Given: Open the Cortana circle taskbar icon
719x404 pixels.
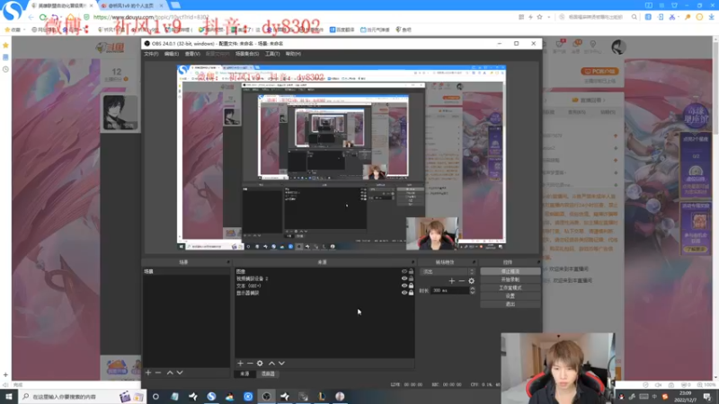Looking at the screenshot, I should point(155,397).
